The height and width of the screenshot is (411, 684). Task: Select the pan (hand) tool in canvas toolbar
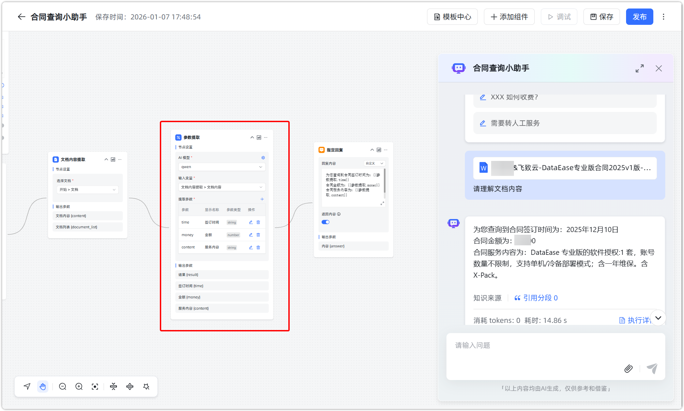(x=43, y=387)
